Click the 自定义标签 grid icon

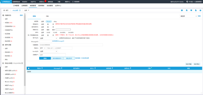pyautogui.click(x=3, y=63)
